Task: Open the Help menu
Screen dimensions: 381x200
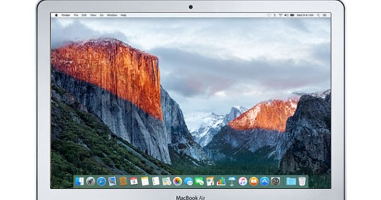Action: pyautogui.click(x=123, y=15)
